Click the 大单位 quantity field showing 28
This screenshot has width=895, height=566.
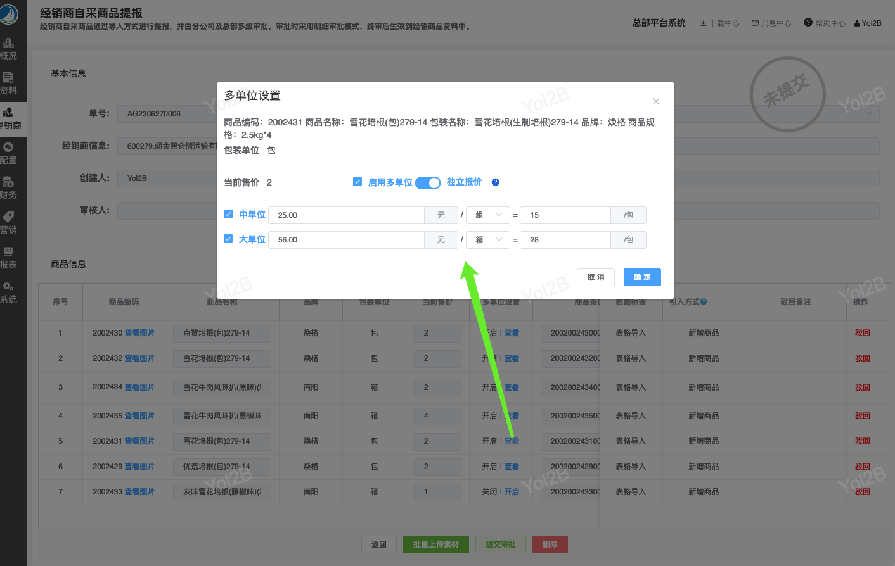565,240
